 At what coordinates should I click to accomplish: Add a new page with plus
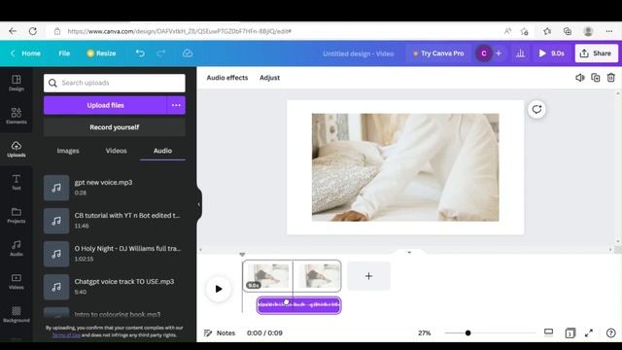coord(368,276)
